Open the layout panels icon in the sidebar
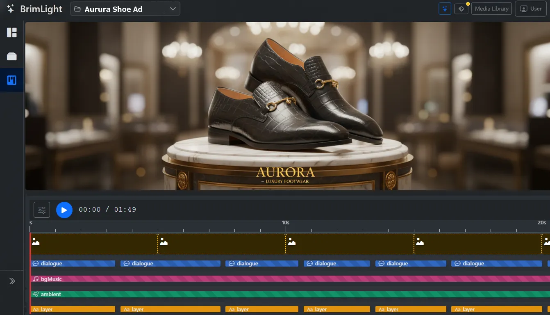The height and width of the screenshot is (315, 550). pyautogui.click(x=11, y=32)
